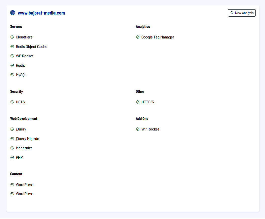Select the PHP entry
The height and width of the screenshot is (219, 265).
pos(19,157)
